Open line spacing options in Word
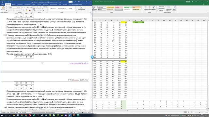This screenshot has height=117, width=209. [x=42, y=9]
